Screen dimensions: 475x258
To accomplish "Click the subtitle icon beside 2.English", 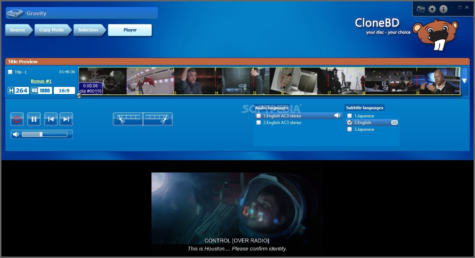I will 395,123.
